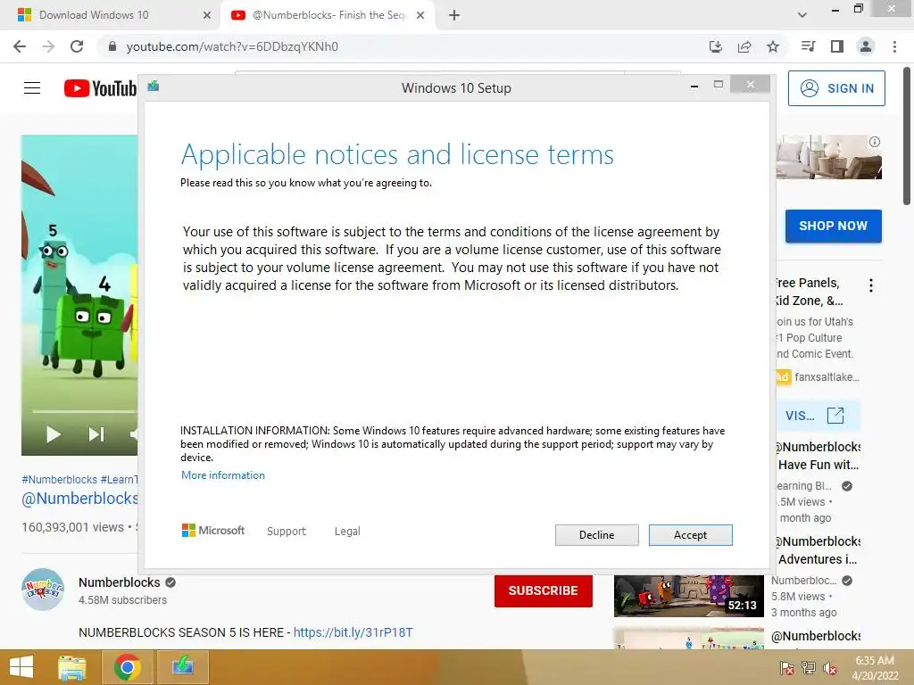Open the Adventures i... video title
This screenshot has width=914, height=685.
[818, 549]
